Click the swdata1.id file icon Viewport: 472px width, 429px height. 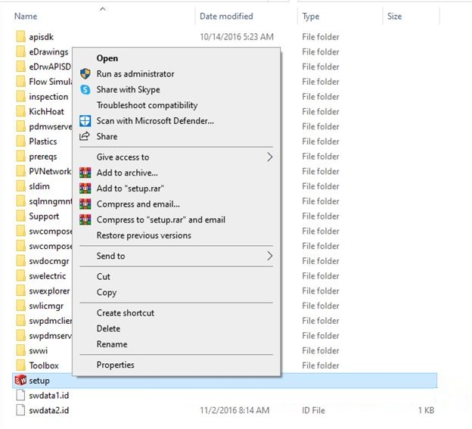pyautogui.click(x=20, y=395)
